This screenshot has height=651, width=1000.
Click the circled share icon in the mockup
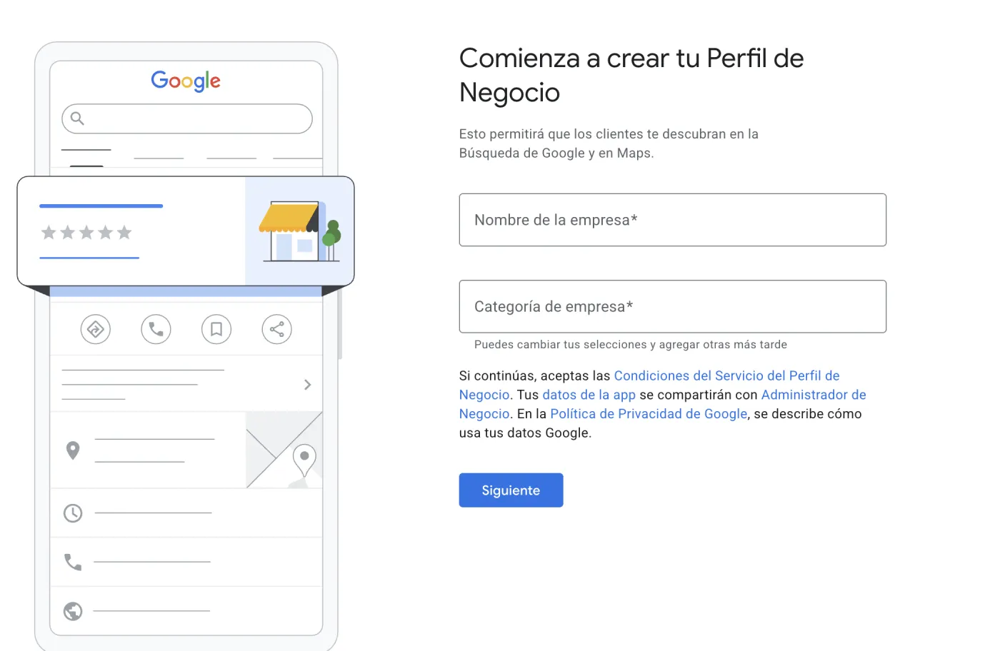tap(277, 329)
